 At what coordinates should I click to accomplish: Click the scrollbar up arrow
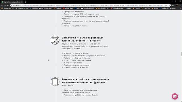[181, 11]
